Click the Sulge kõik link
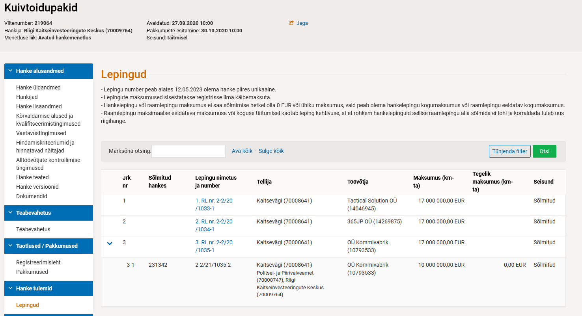The height and width of the screenshot is (316, 582). 271,151
